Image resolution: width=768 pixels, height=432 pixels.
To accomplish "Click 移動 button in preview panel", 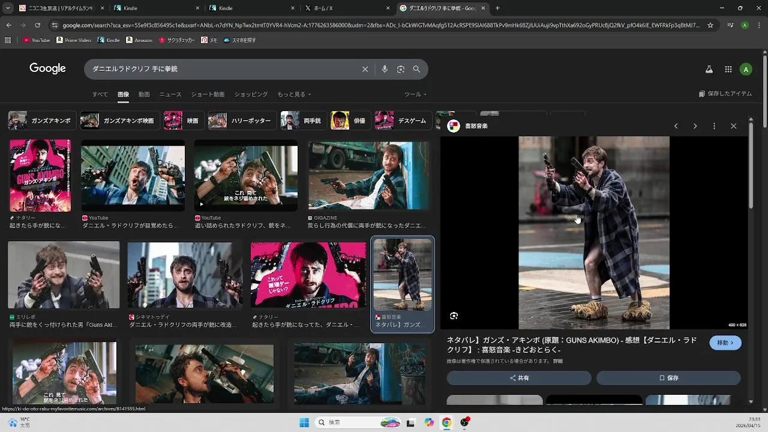I will pyautogui.click(x=725, y=343).
